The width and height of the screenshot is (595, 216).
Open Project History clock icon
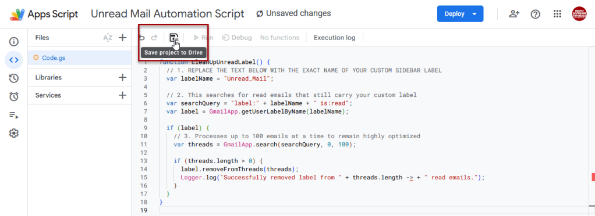[13, 78]
